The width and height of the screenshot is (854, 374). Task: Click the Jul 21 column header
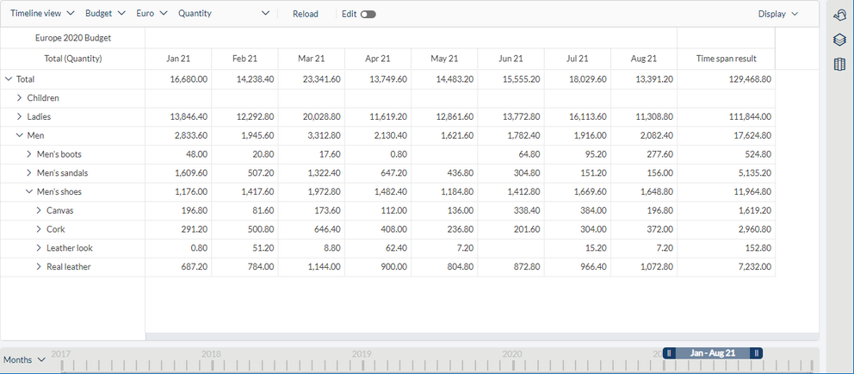tap(578, 59)
